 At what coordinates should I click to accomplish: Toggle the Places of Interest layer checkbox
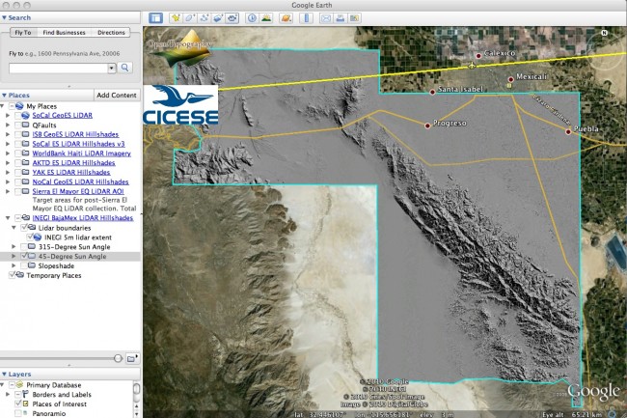[17, 404]
